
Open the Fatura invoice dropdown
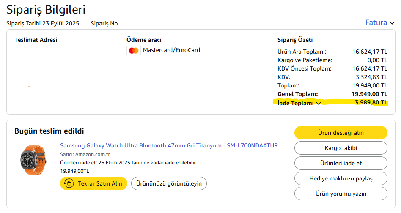[380, 22]
